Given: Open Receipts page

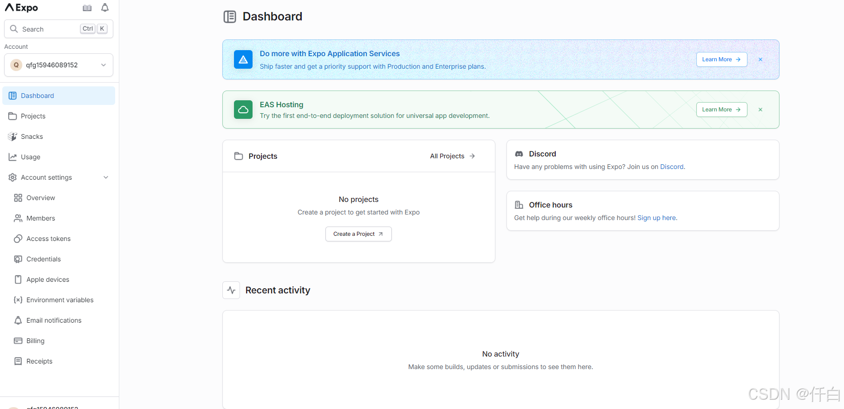Looking at the screenshot, I should 58,361.
